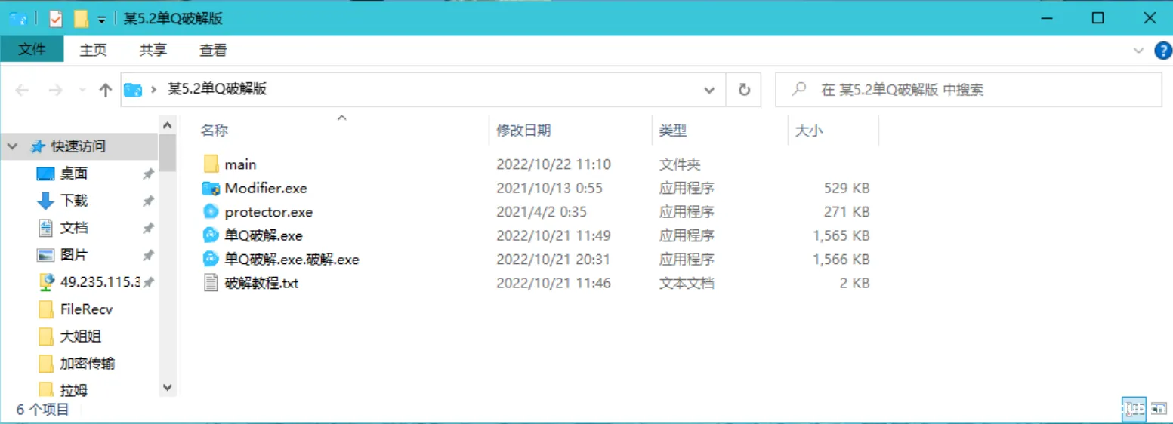Select the file name 单Q破解.exe.破解.exe
This screenshot has width=1173, height=424.
(292, 260)
